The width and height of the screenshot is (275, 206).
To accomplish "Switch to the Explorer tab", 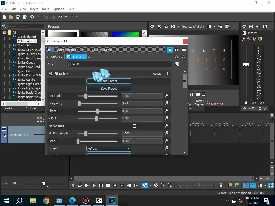I will 31,108.
